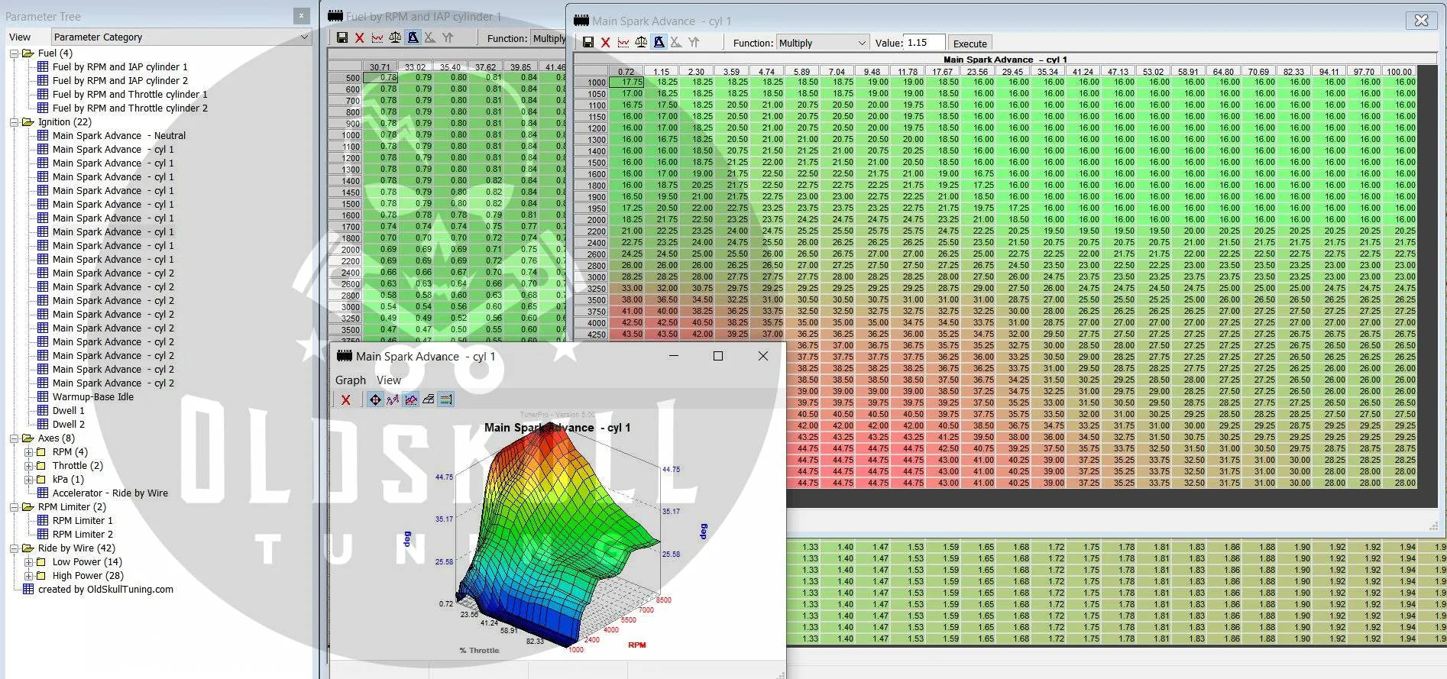Click the scales icon in Fuel window toolbar
The image size is (1447, 679).
coord(395,37)
